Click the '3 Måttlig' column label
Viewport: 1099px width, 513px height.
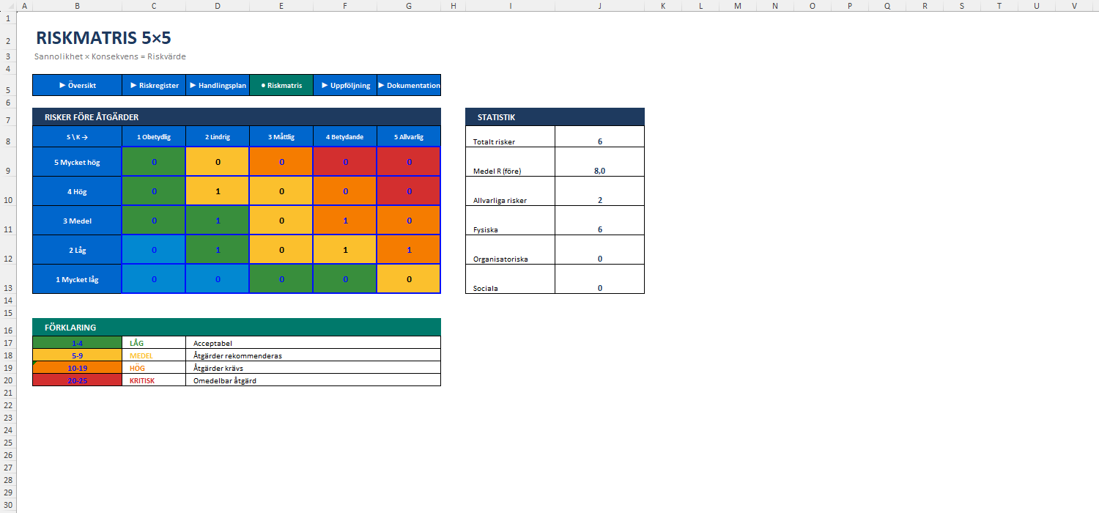(281, 136)
